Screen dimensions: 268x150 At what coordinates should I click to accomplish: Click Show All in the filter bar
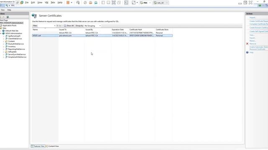coord(69,26)
